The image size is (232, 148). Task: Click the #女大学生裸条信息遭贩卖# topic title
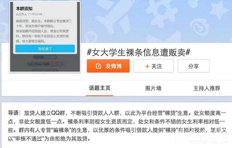138,52
